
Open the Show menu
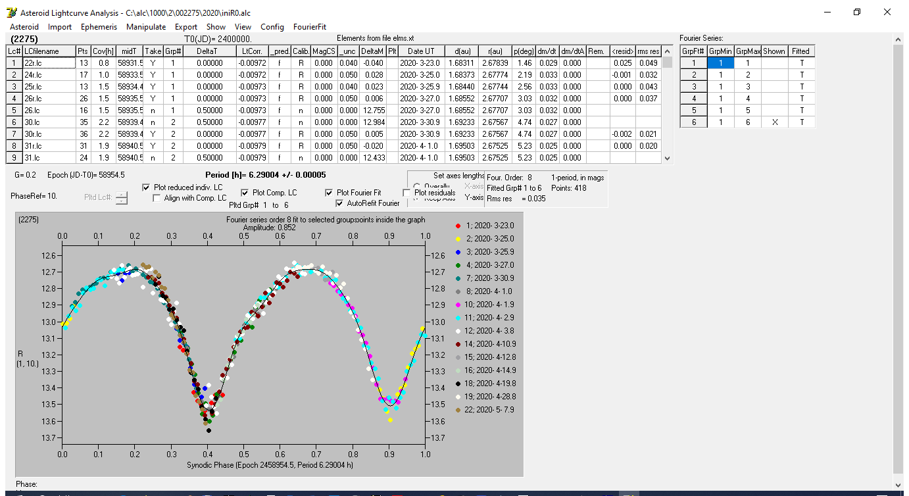[x=216, y=27]
